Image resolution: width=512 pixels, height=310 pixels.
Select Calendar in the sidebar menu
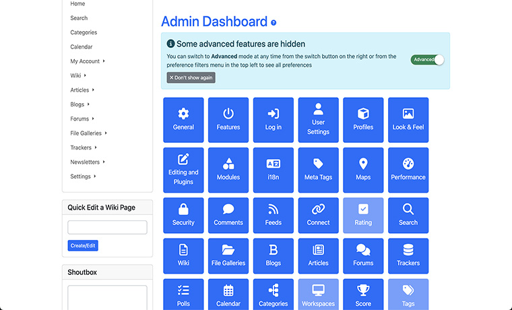(x=82, y=47)
